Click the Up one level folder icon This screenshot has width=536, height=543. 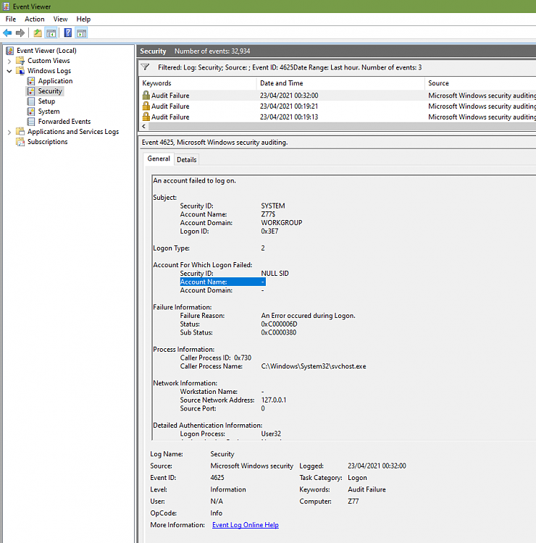(38, 33)
